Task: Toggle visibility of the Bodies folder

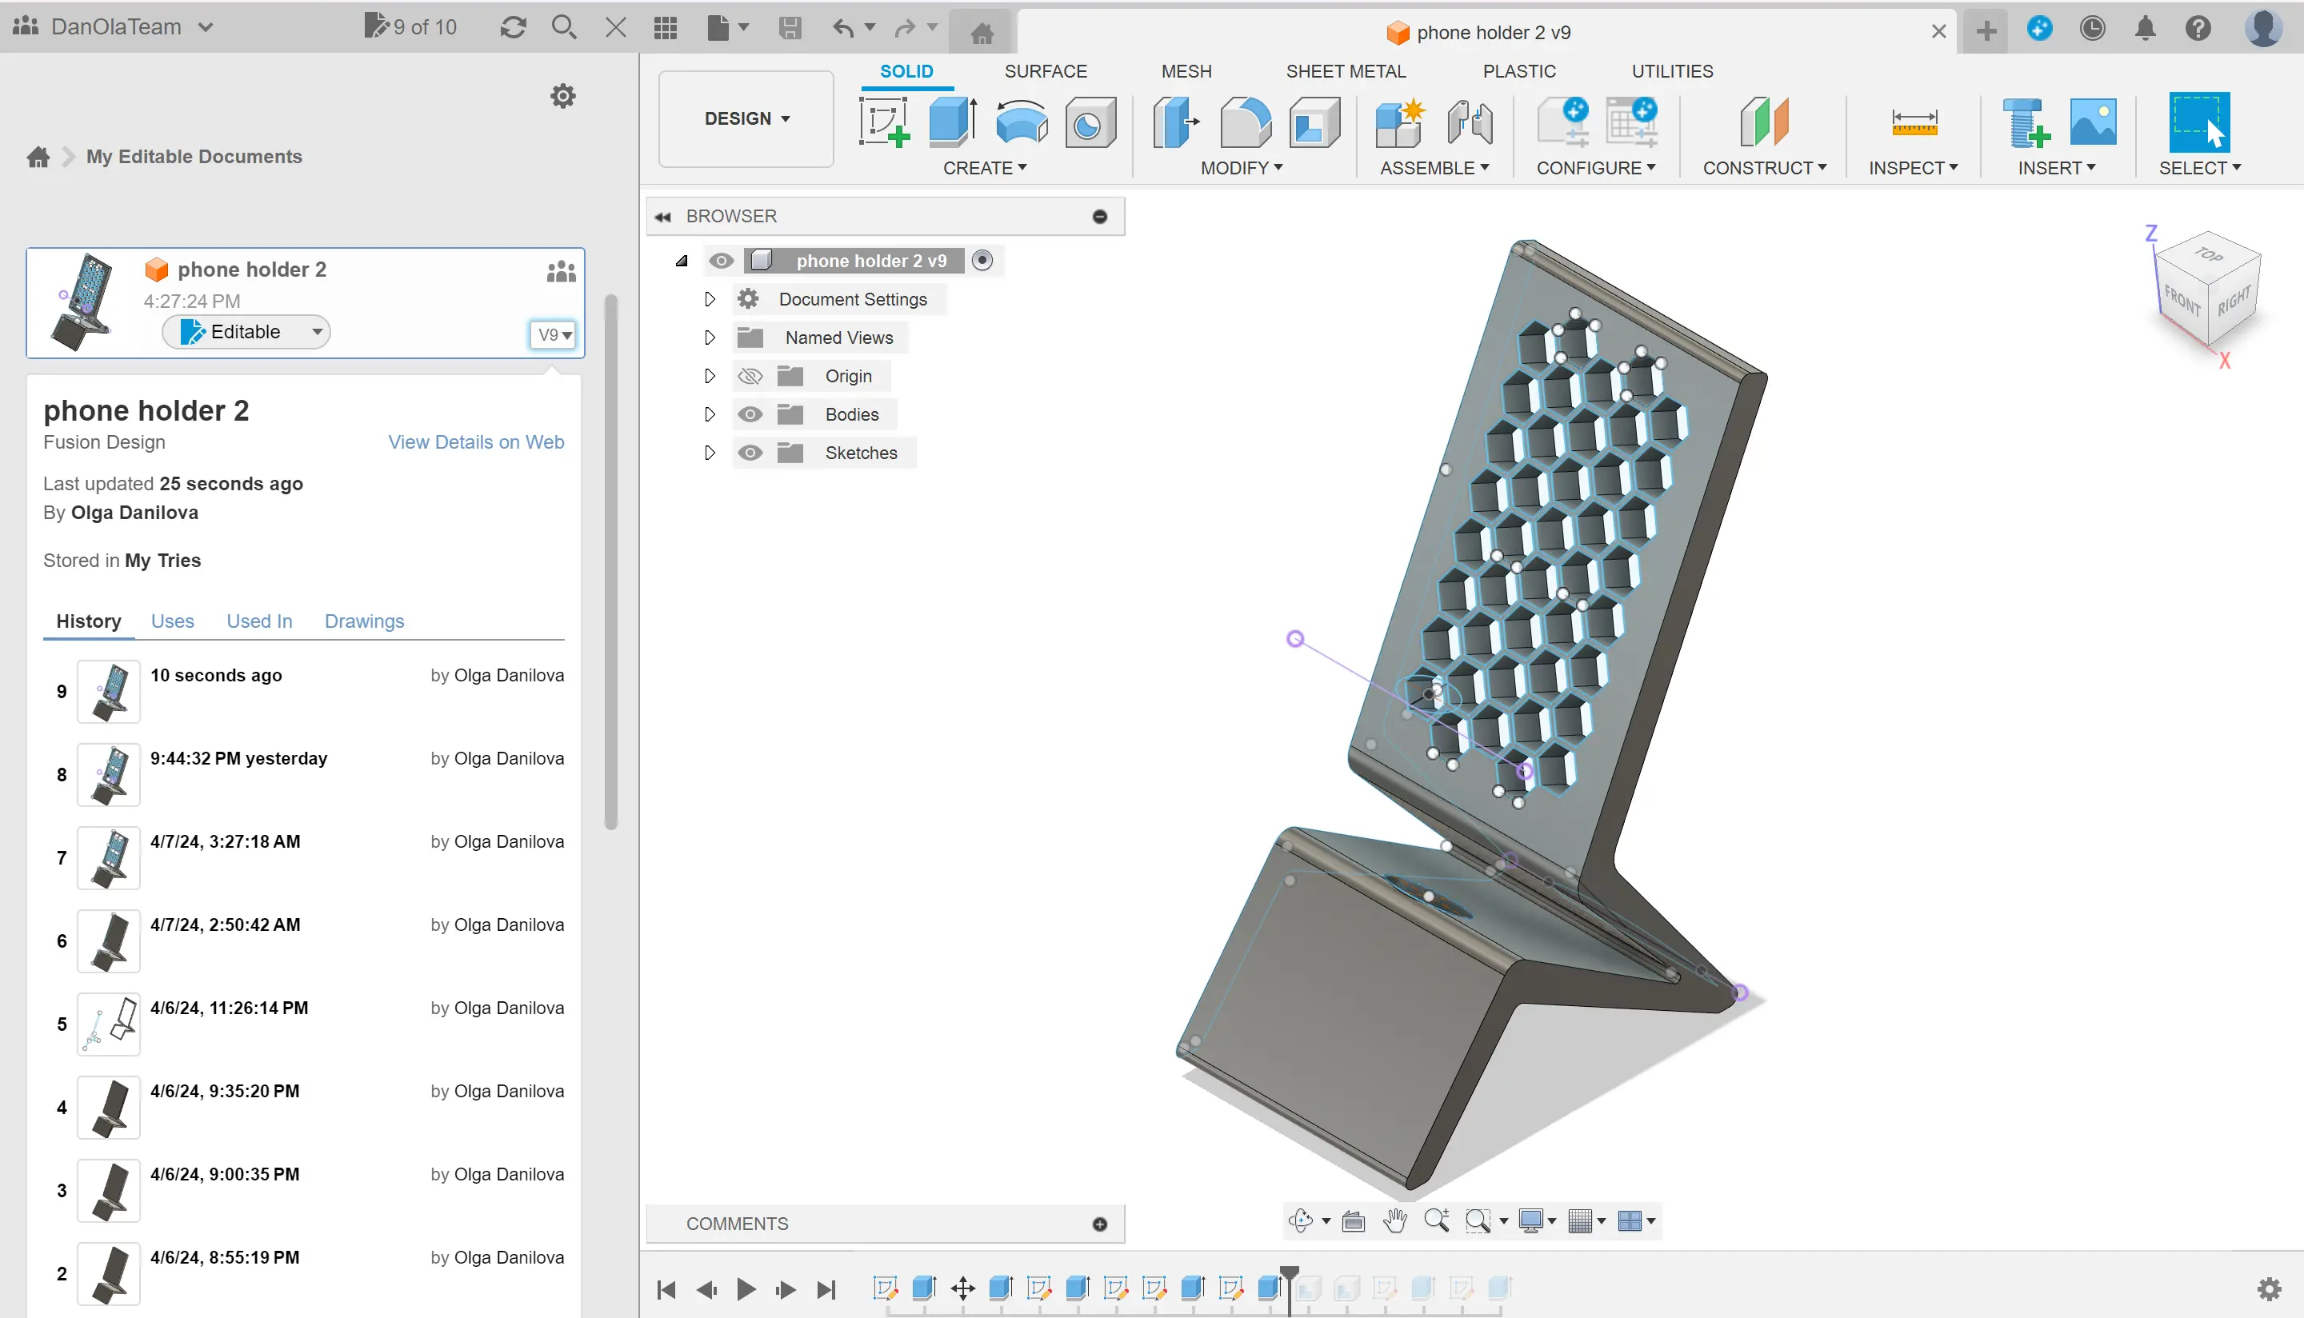Action: (x=750, y=414)
